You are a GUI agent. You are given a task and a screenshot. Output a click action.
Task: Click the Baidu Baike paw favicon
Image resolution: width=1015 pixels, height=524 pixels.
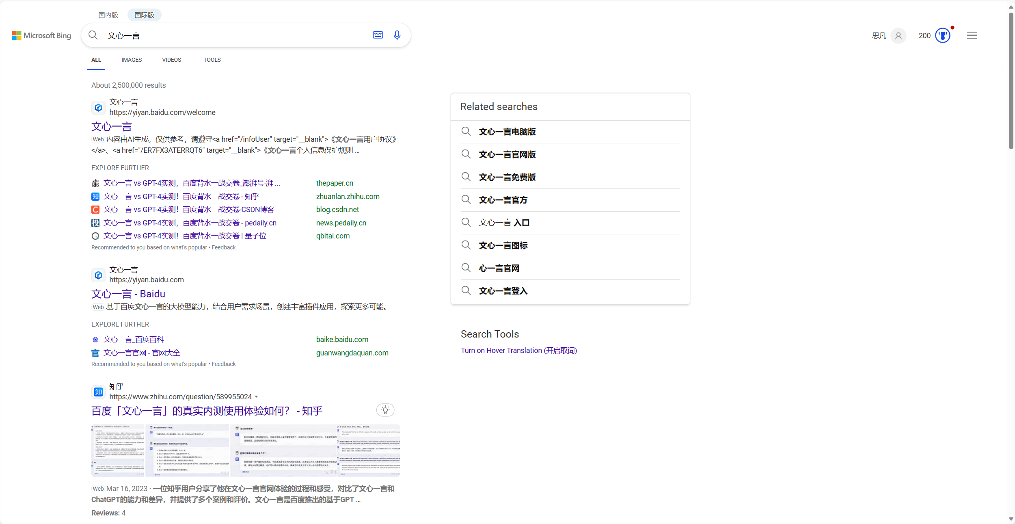click(95, 340)
